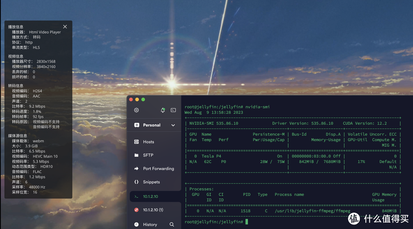Select the 'webm' container value
Screen dimensions: 413x229
pos(38,141)
